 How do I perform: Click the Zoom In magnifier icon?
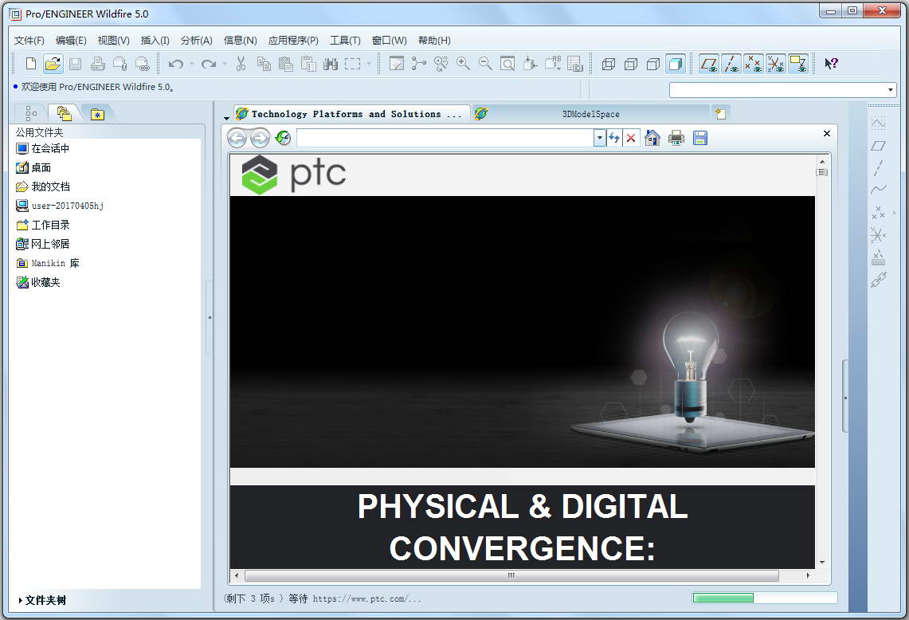(x=463, y=64)
